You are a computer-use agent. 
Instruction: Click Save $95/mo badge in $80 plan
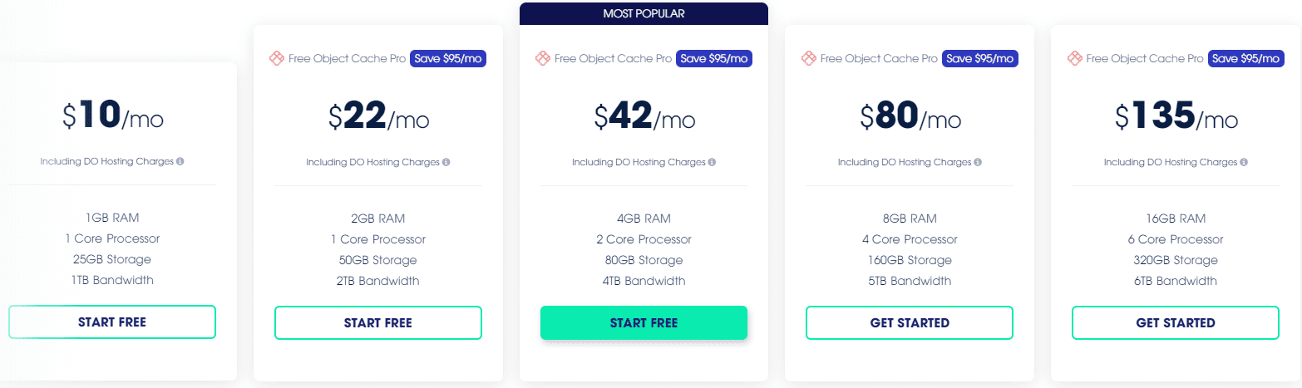pyautogui.click(x=980, y=58)
